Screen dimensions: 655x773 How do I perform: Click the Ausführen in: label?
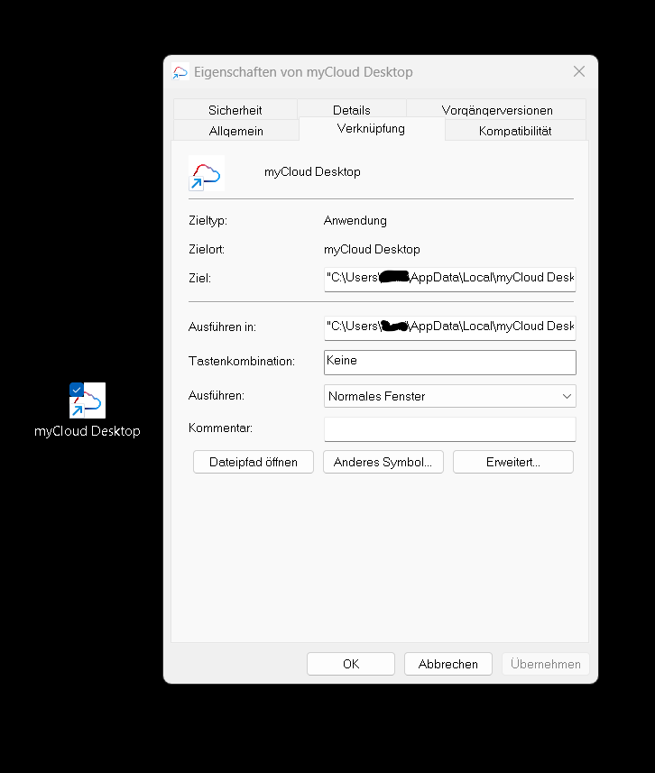(222, 327)
